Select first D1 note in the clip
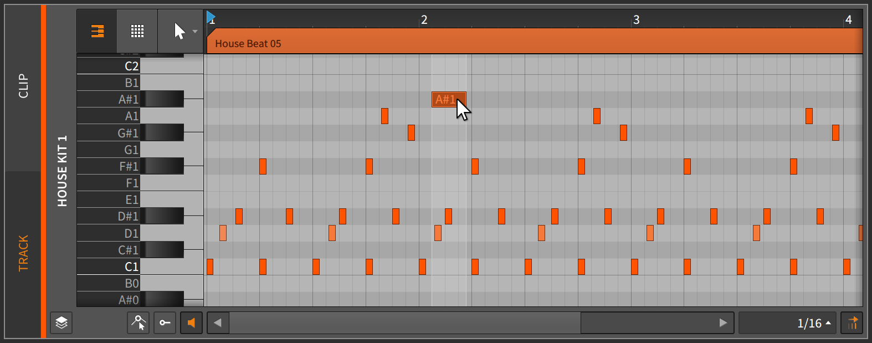 tap(223, 233)
